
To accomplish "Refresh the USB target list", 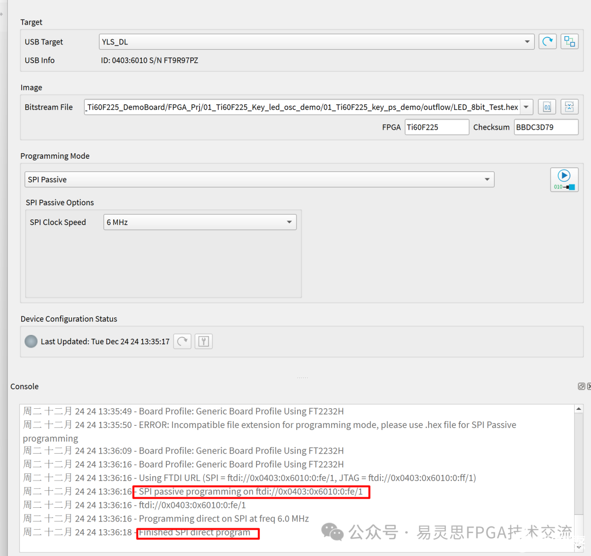I will click(x=547, y=42).
